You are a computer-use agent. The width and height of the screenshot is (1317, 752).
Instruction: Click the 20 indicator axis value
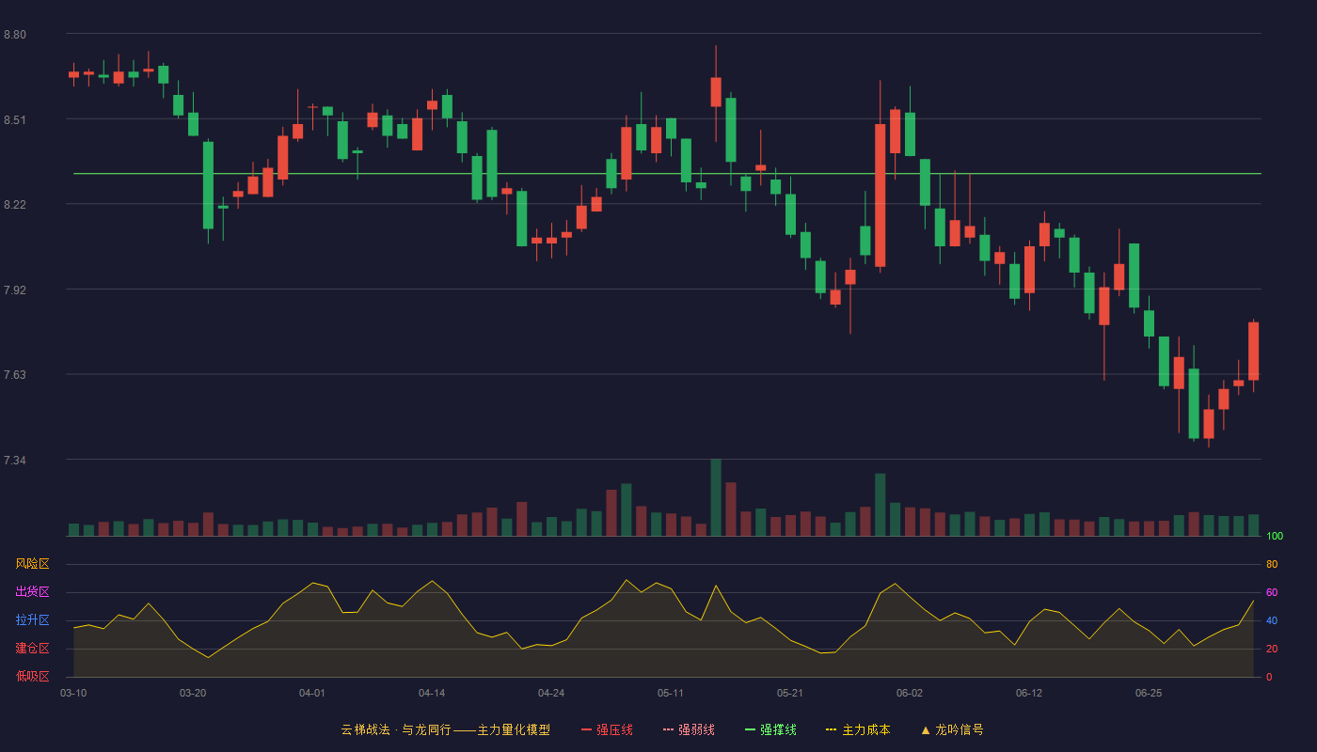coord(1272,649)
